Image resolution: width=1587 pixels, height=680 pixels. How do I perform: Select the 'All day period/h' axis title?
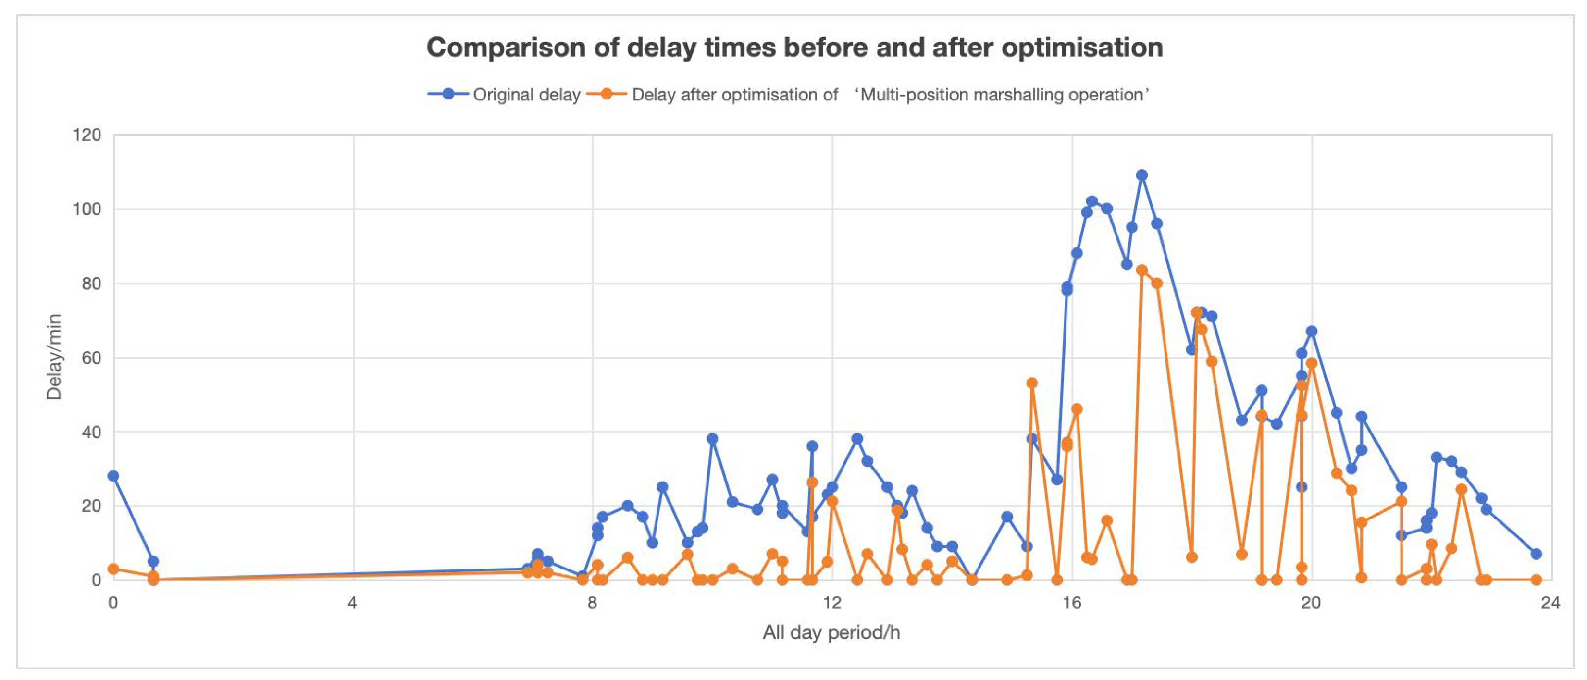831,632
